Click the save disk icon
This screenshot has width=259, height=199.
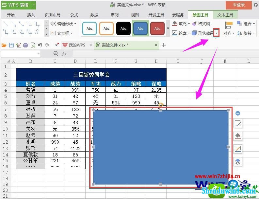[x=11, y=45]
